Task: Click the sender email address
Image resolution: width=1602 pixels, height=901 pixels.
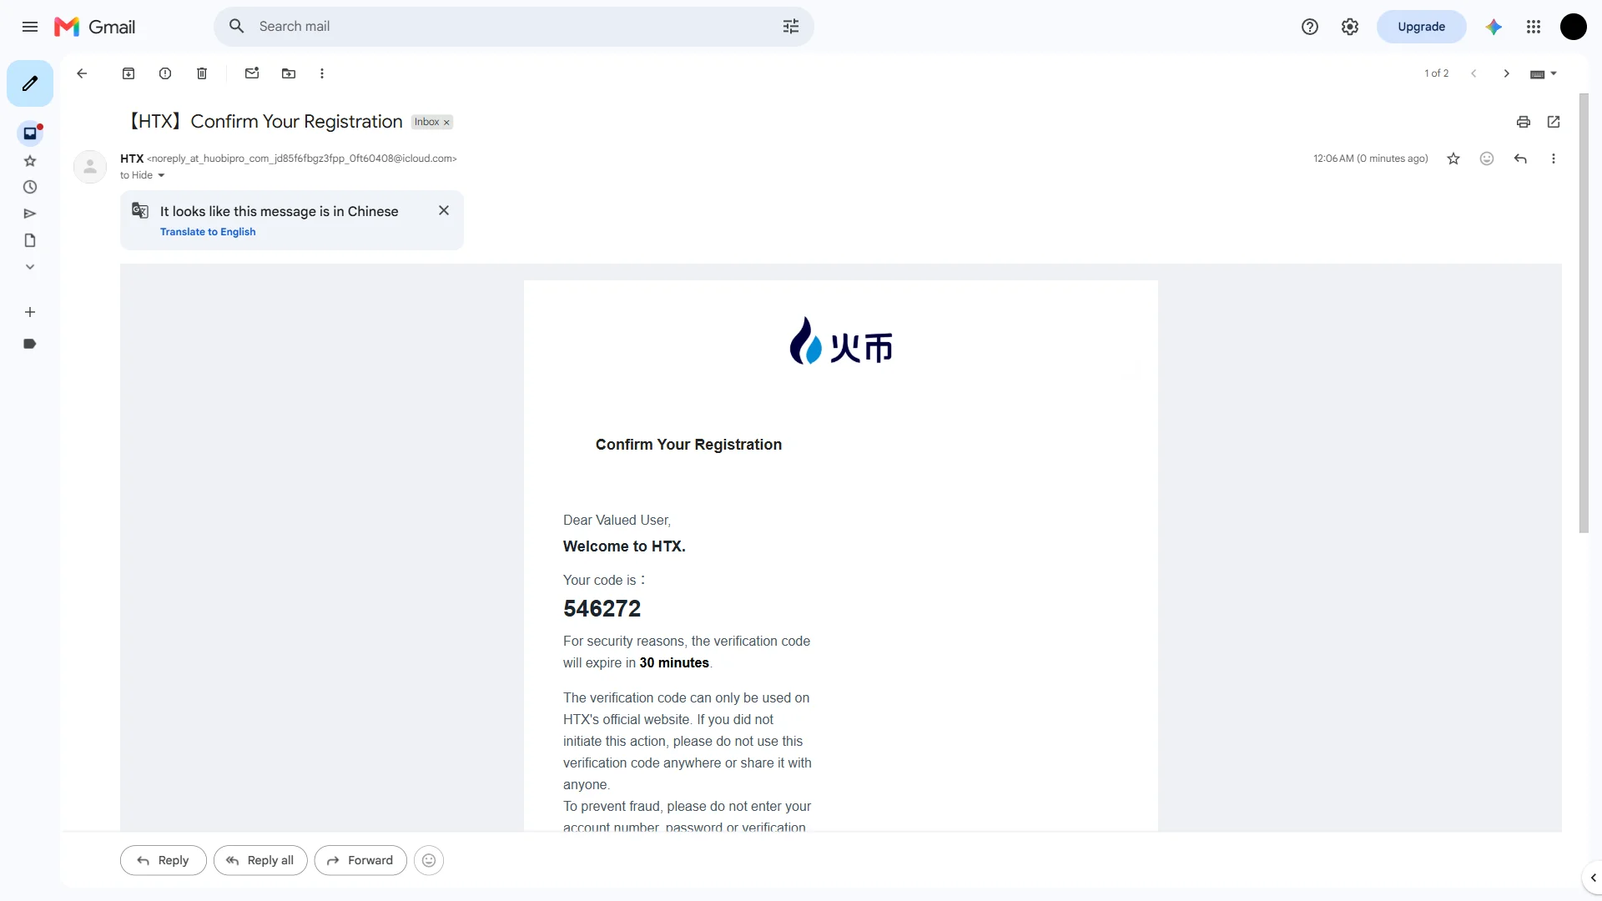Action: coord(302,159)
